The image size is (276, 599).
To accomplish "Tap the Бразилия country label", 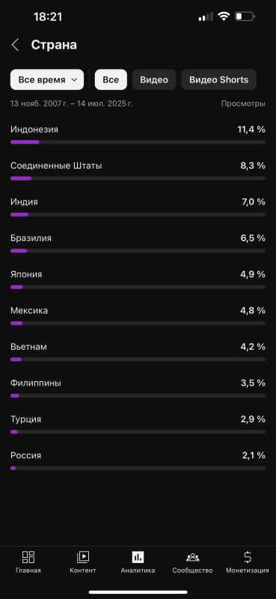I will coord(31,238).
